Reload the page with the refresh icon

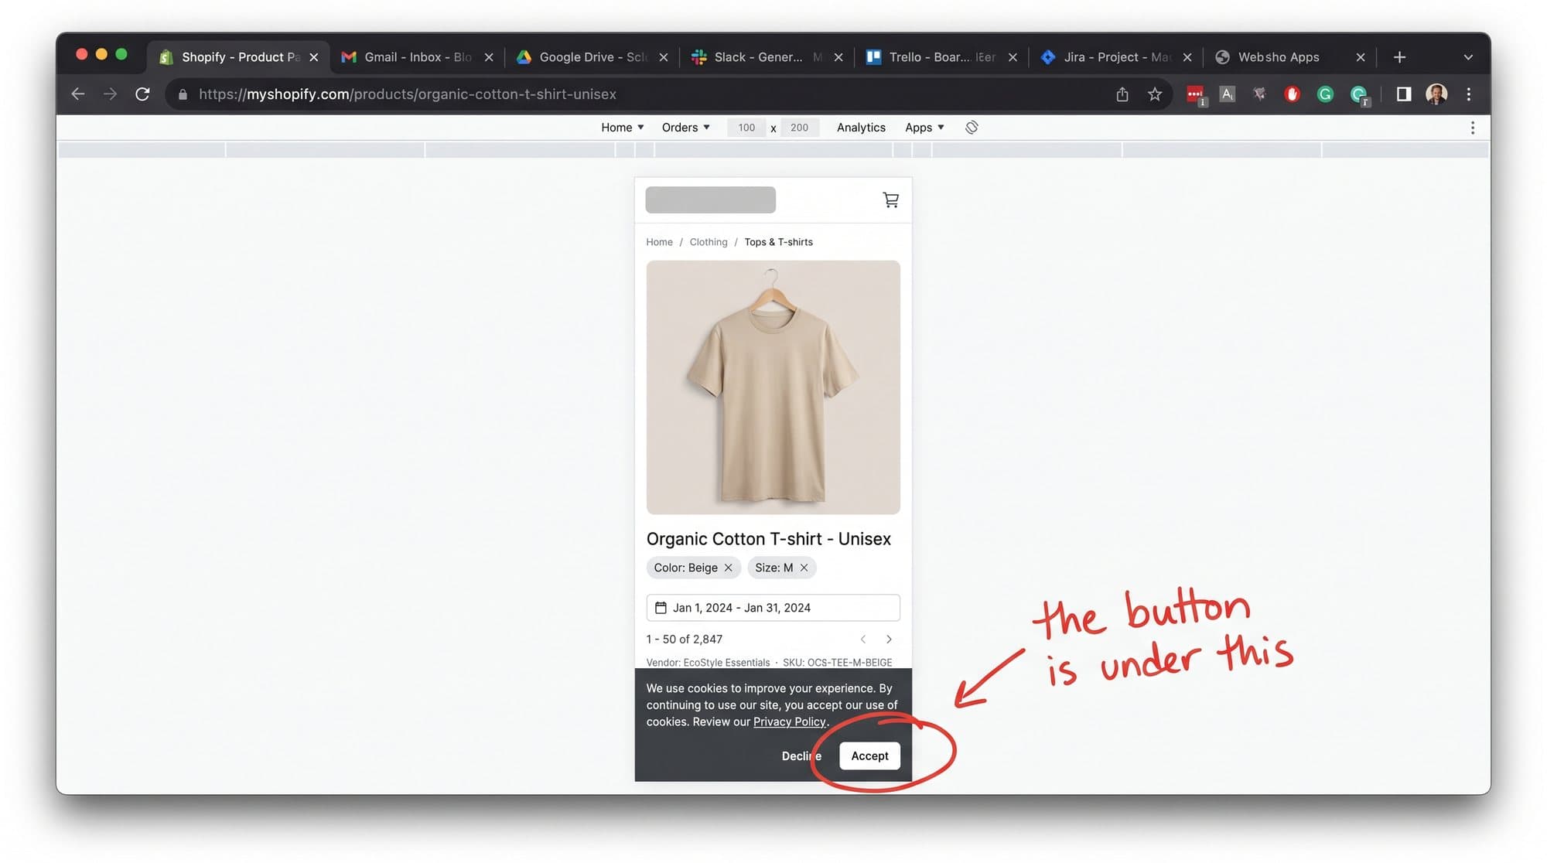click(142, 94)
